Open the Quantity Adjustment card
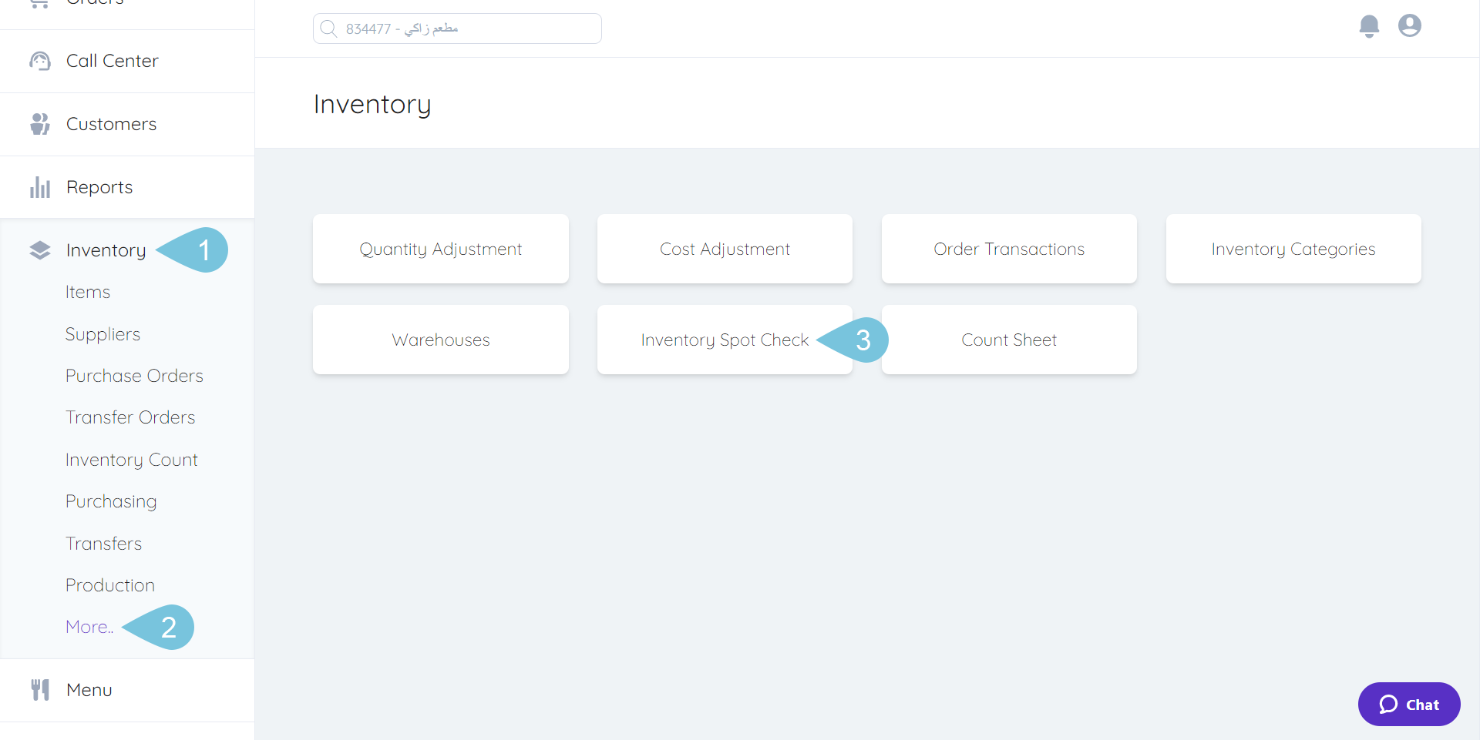 (441, 249)
